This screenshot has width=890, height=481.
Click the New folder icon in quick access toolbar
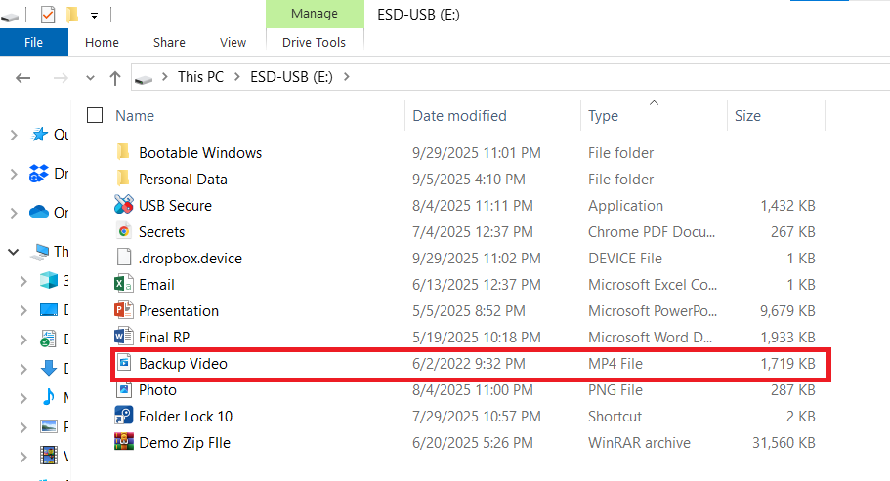72,15
